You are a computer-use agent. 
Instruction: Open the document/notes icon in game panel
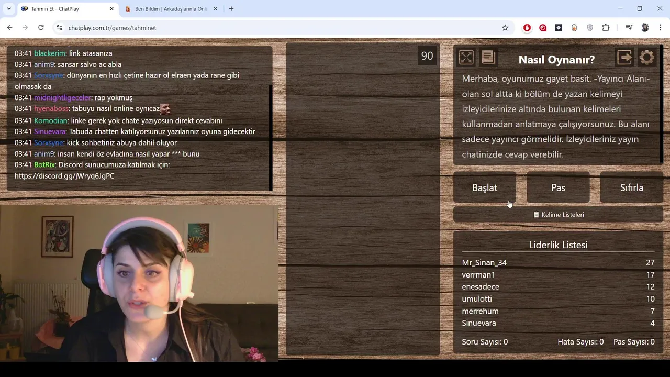coord(488,57)
